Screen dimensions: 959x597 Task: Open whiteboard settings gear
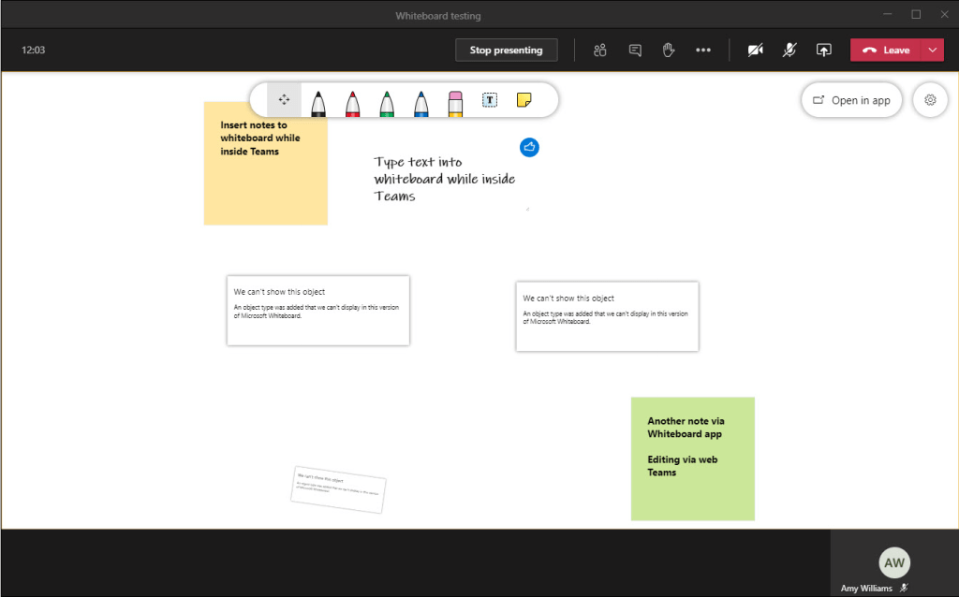tap(930, 100)
